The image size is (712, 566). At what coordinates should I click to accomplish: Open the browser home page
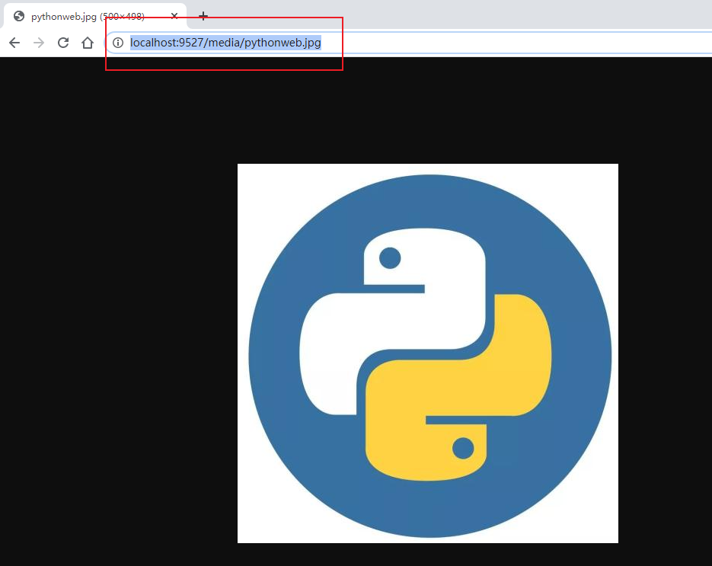click(x=87, y=43)
